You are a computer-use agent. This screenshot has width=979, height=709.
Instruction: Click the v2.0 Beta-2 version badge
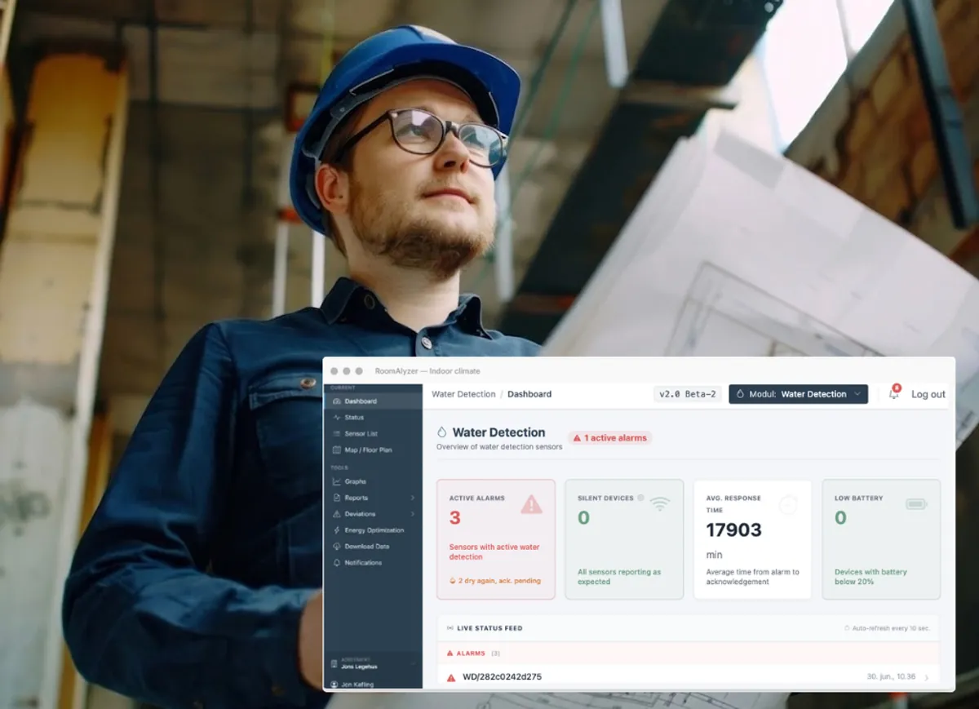tap(687, 394)
